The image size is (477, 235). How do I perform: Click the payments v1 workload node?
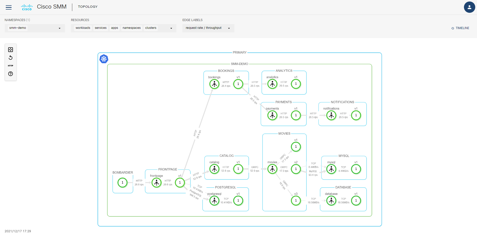tap(296, 115)
